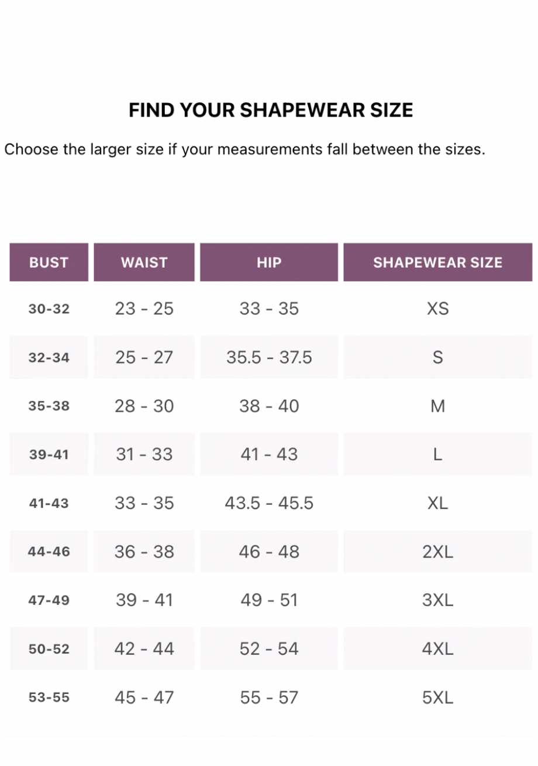Click the 'Choose the larger size' instruction text
Image resolution: width=538 pixels, height=766 pixels.
point(245,149)
